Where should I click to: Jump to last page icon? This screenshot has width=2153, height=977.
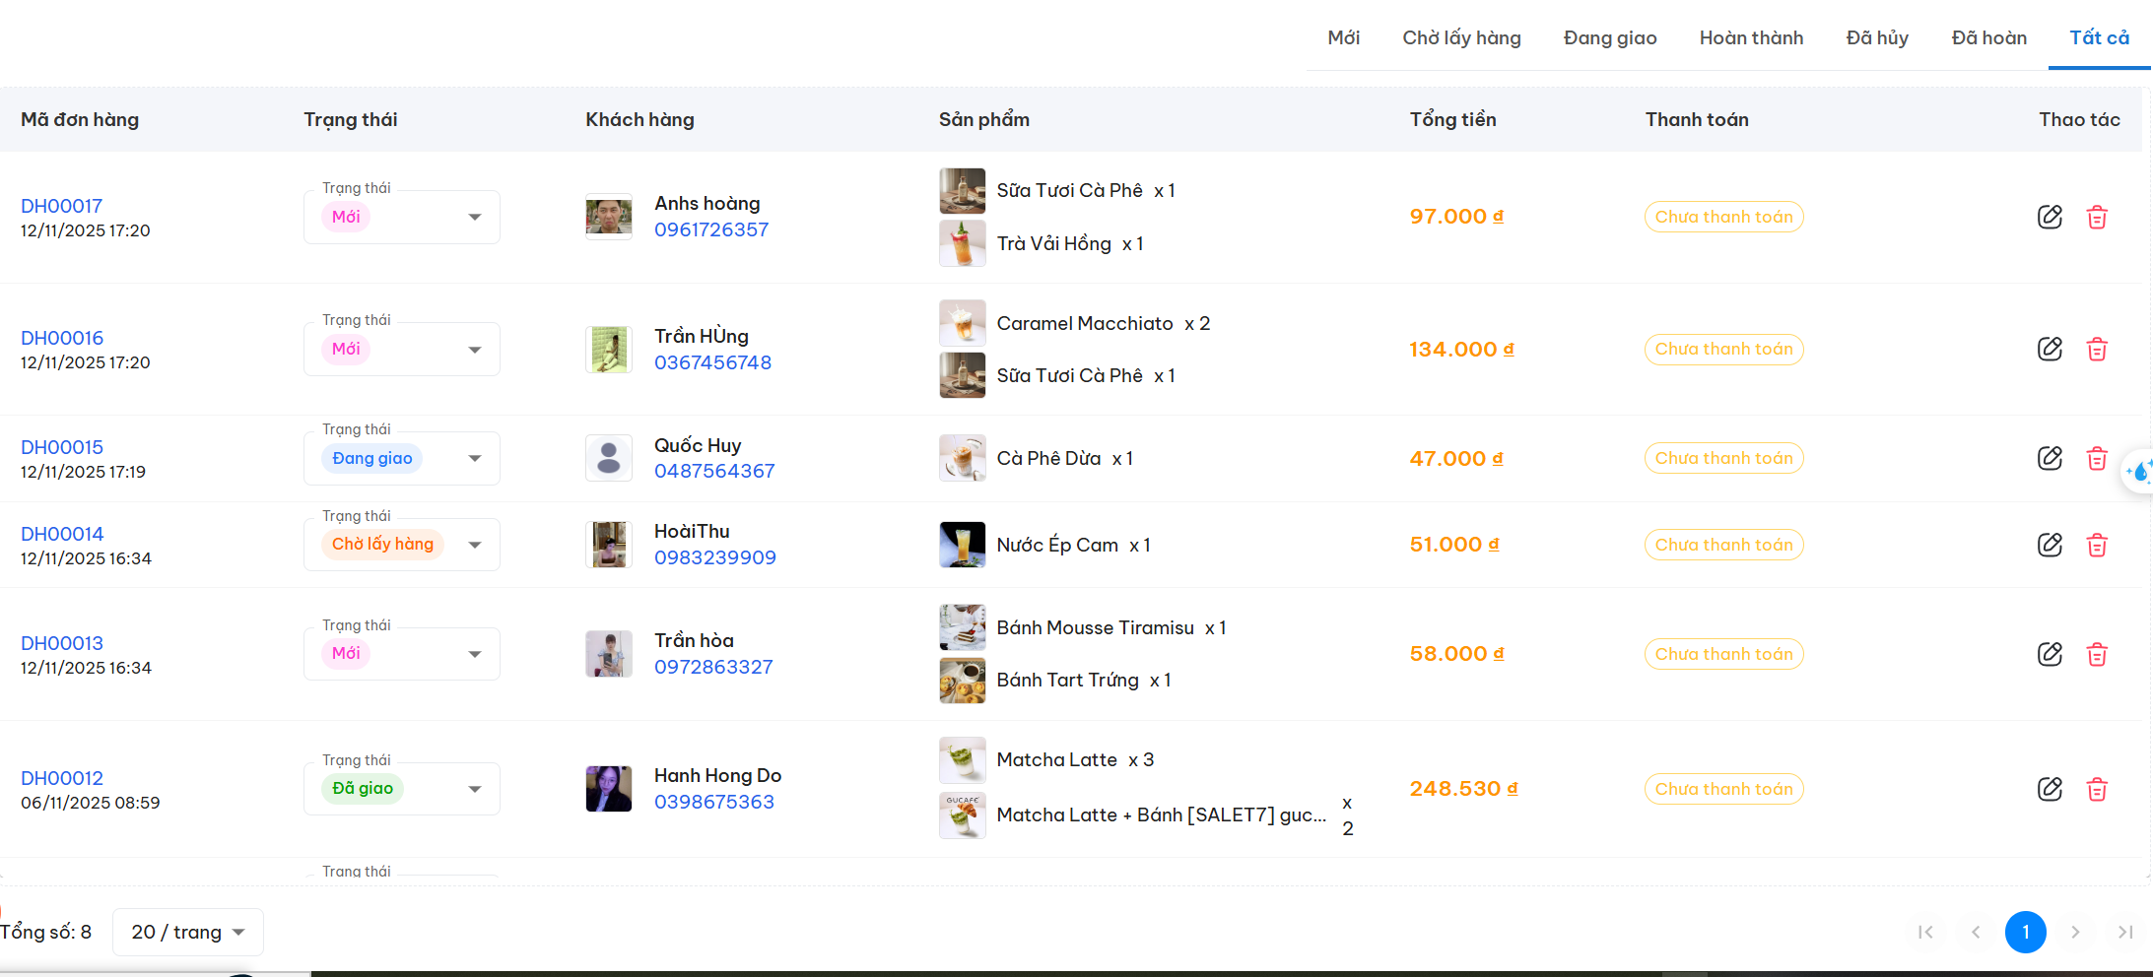click(2125, 932)
